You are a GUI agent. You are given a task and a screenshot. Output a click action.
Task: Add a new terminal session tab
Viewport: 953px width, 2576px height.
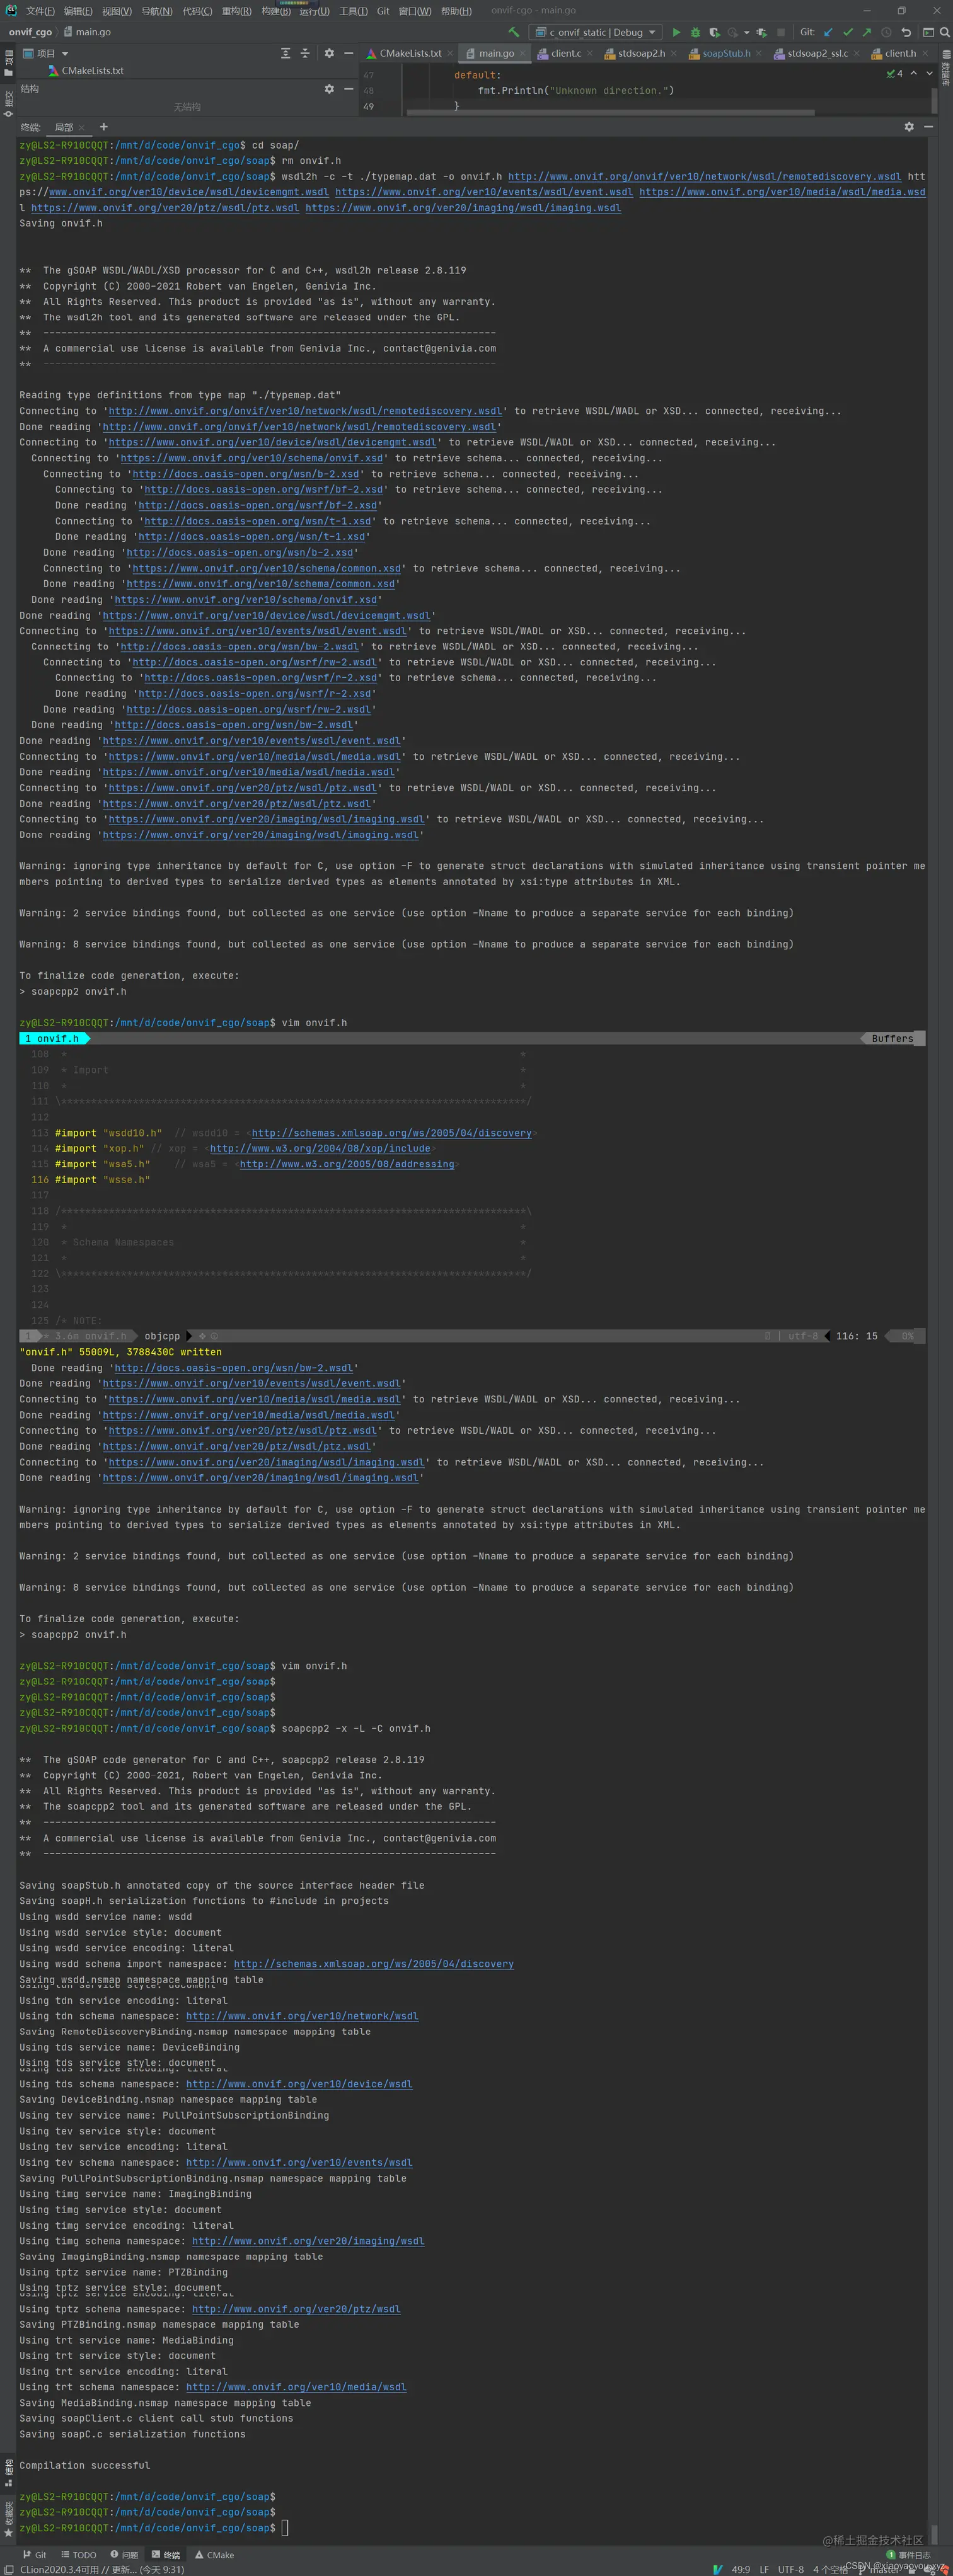[x=103, y=127]
